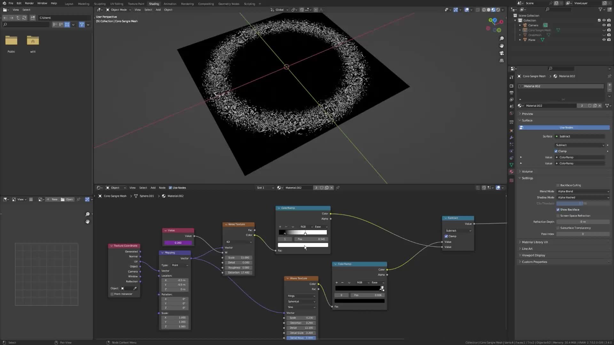Screen dimensions: 614x345
Task: Activate the zoom magnifier in viewport sidebar
Action: click(x=502, y=38)
